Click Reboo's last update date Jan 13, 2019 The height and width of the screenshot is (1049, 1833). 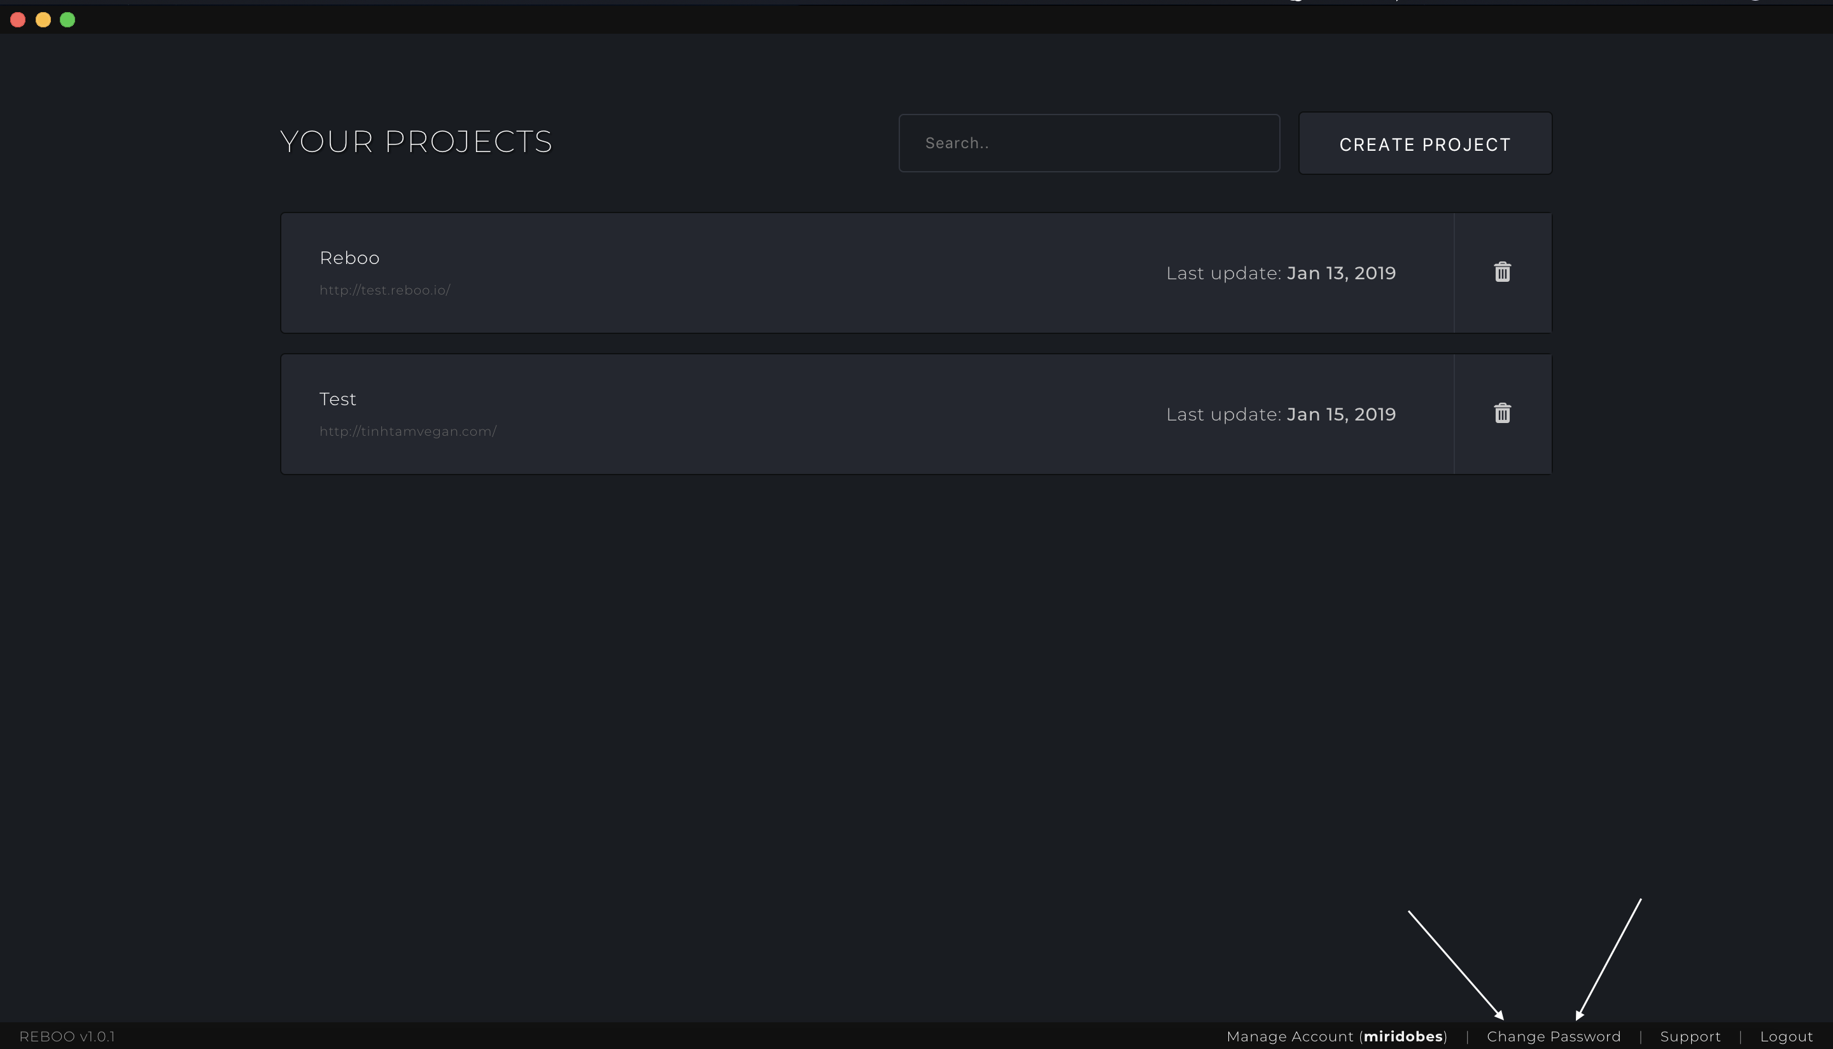click(x=1340, y=273)
